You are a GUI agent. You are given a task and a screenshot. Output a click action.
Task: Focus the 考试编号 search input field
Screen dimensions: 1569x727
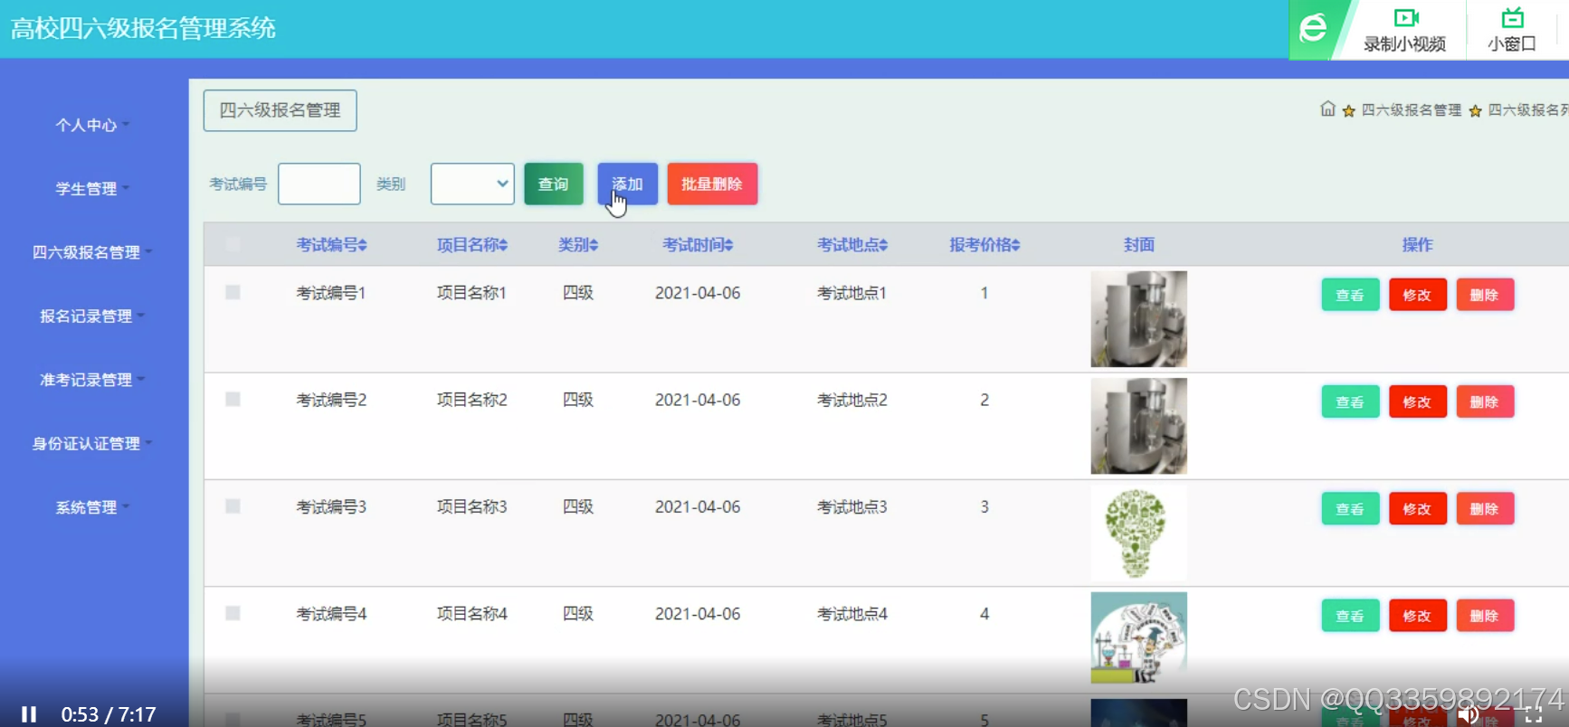tap(319, 184)
